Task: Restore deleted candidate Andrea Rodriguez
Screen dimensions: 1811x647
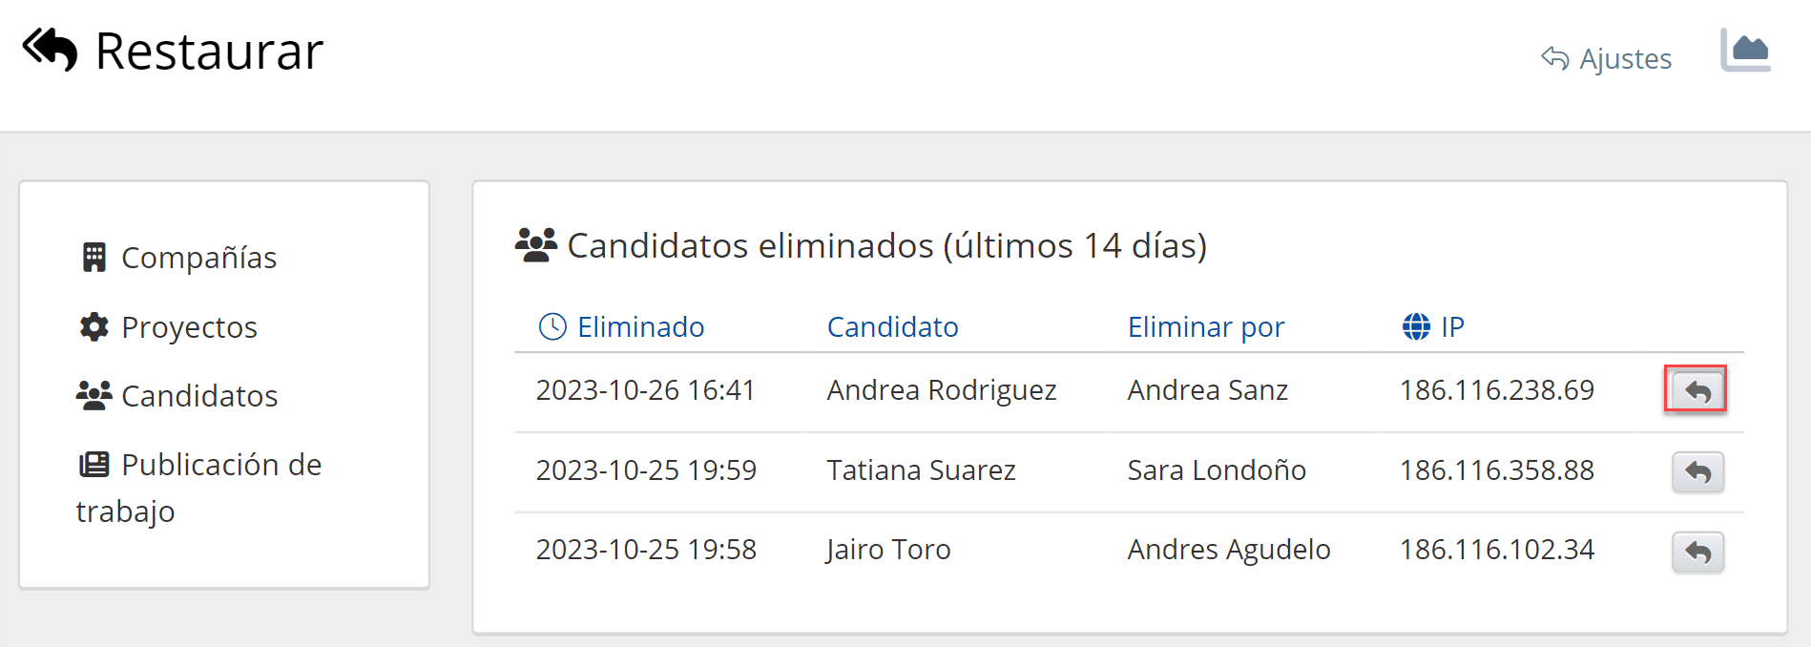Action: (1697, 390)
